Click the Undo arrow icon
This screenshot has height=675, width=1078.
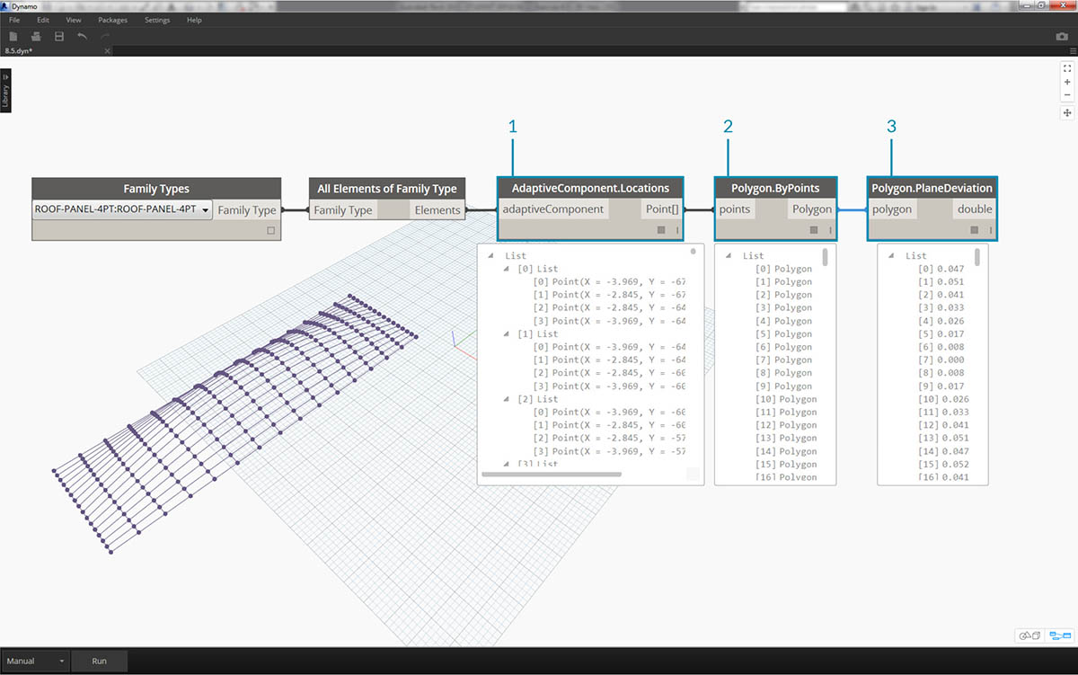[83, 37]
